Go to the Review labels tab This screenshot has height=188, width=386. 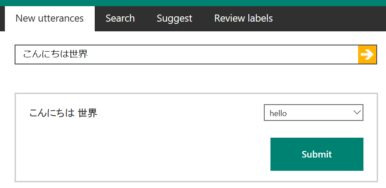pos(243,19)
